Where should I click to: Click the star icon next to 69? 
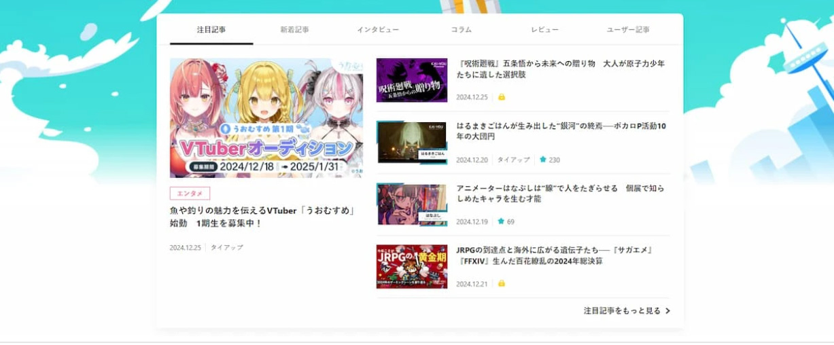point(501,221)
